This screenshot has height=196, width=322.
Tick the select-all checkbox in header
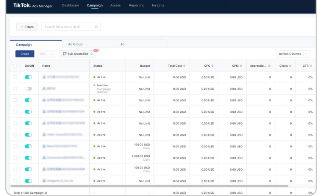(x=15, y=66)
